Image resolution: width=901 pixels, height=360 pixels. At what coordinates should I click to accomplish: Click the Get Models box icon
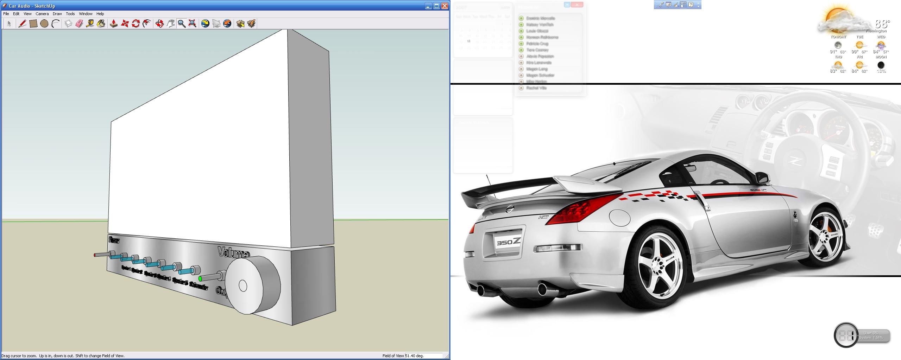[x=240, y=24]
